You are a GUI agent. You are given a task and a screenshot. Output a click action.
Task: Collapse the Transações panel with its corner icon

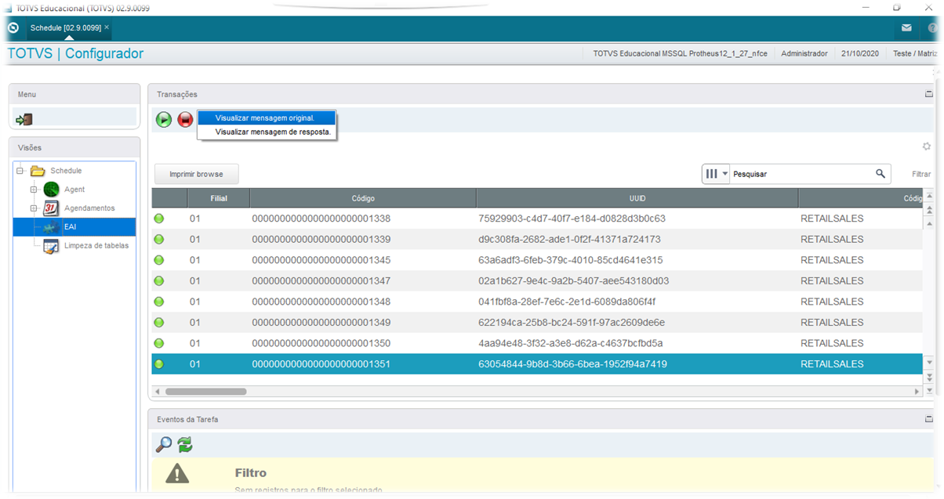coord(929,94)
